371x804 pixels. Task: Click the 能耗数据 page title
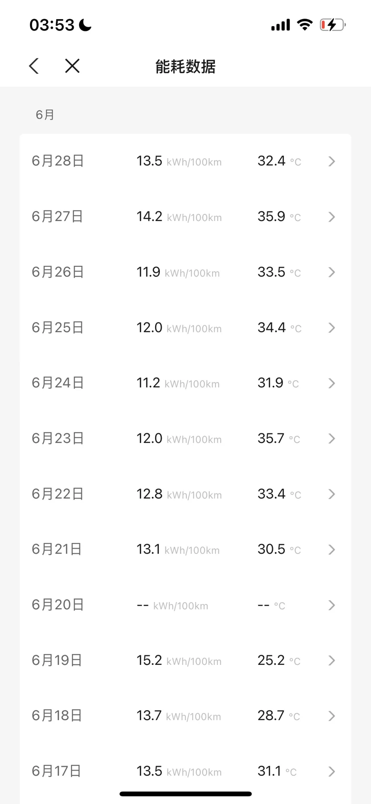185,66
